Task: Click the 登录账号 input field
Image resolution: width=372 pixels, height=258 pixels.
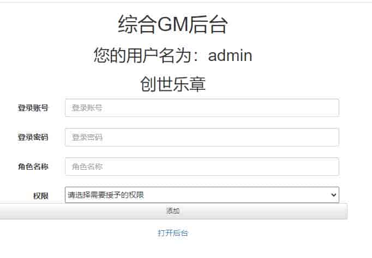Action: (202, 108)
